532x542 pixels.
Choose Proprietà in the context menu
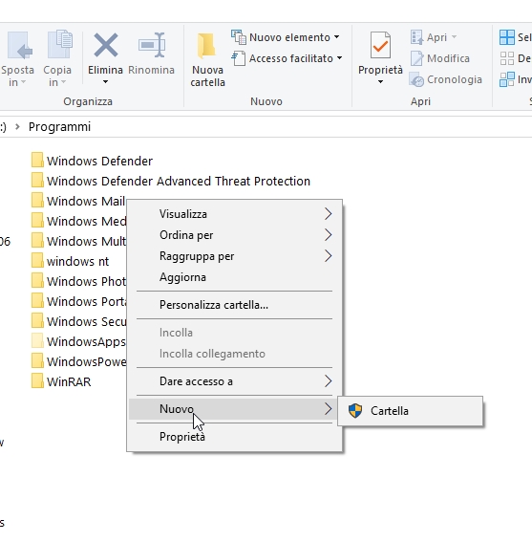pos(234,437)
